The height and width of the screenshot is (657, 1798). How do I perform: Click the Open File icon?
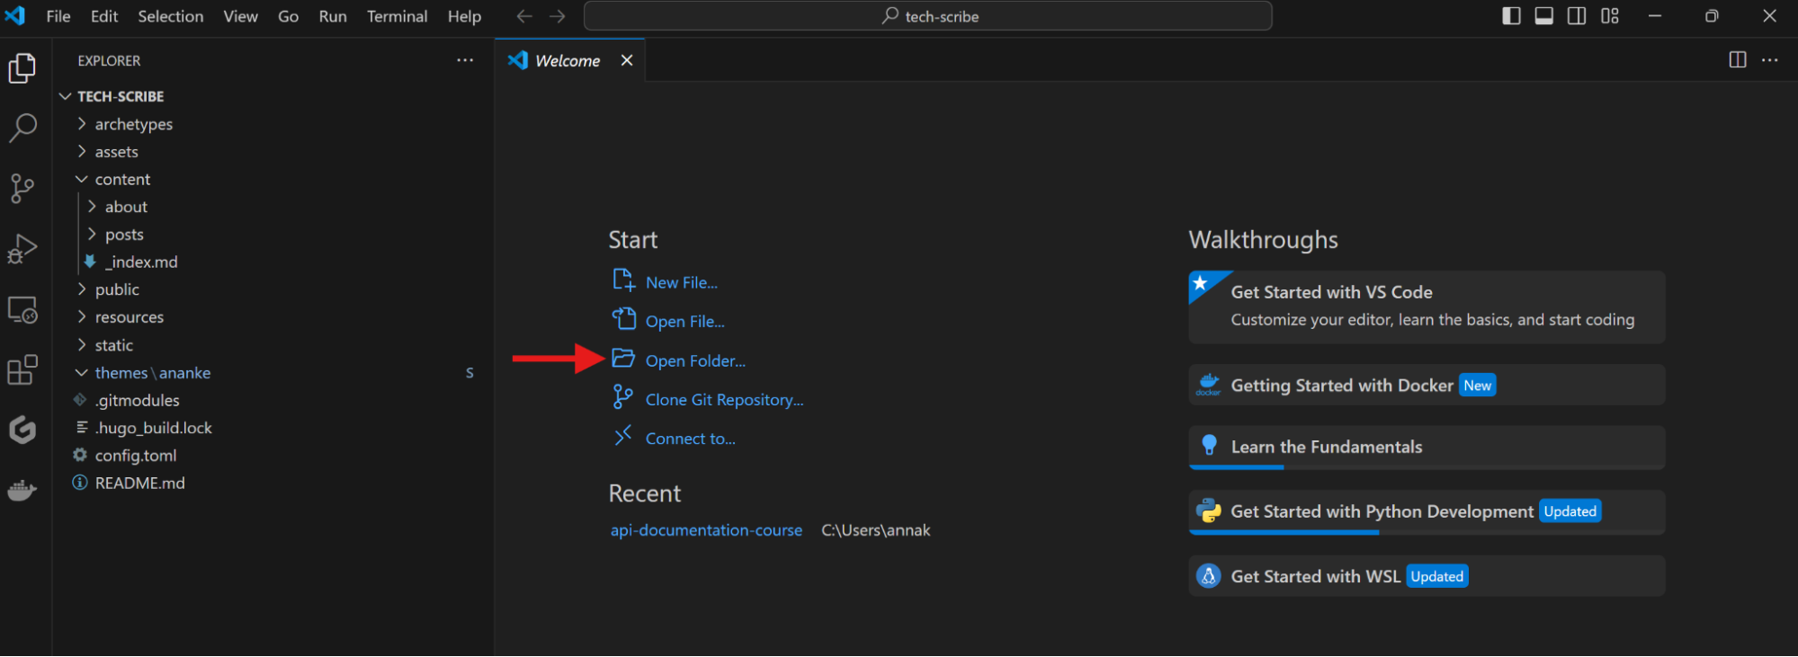click(x=624, y=319)
